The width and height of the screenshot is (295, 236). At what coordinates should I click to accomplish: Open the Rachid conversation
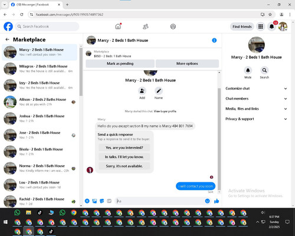coord(40,201)
